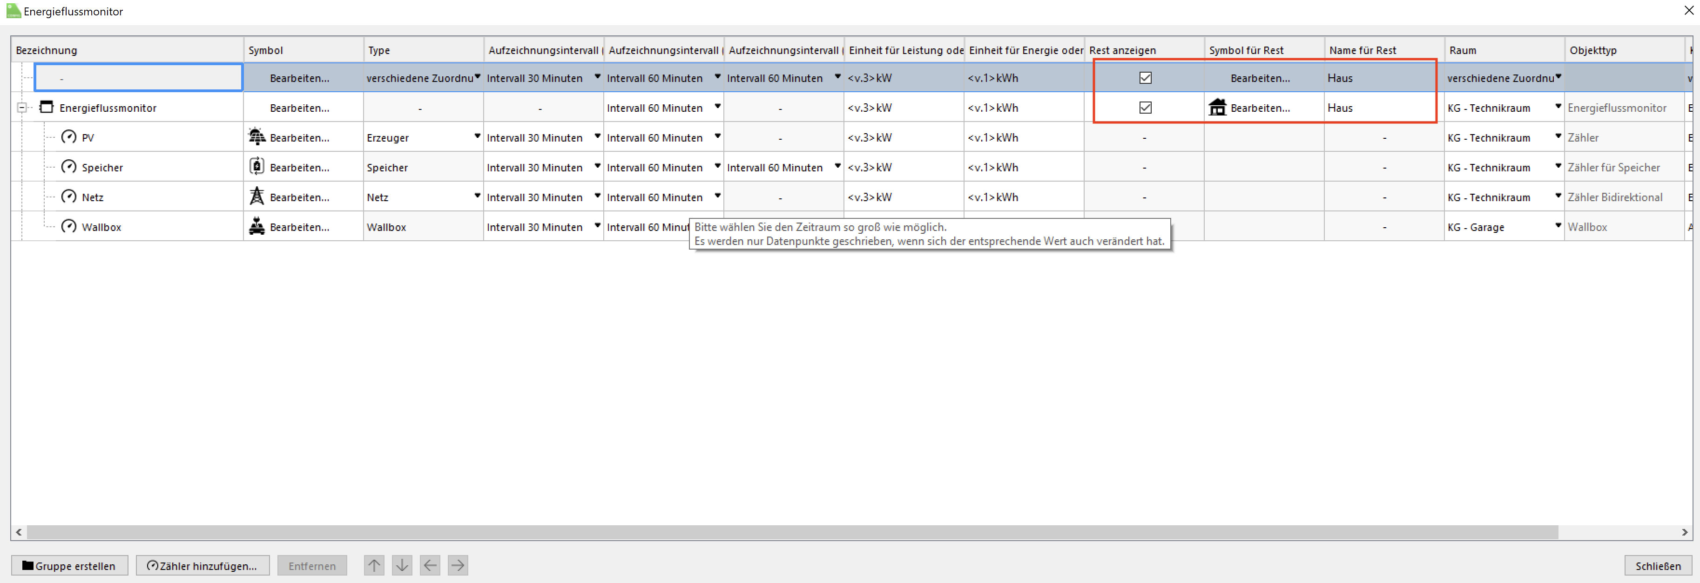The image size is (1700, 583).
Task: Click the Netz power pylon symbol icon
Action: click(x=256, y=196)
